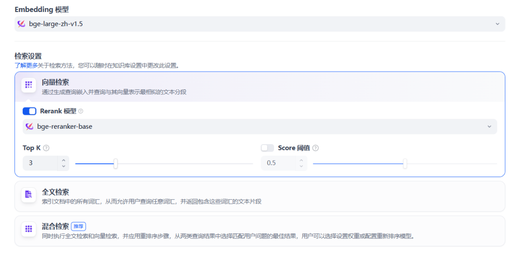The image size is (519, 257).
Task: Click the 向量检索 grid icon
Action: [x=28, y=85]
